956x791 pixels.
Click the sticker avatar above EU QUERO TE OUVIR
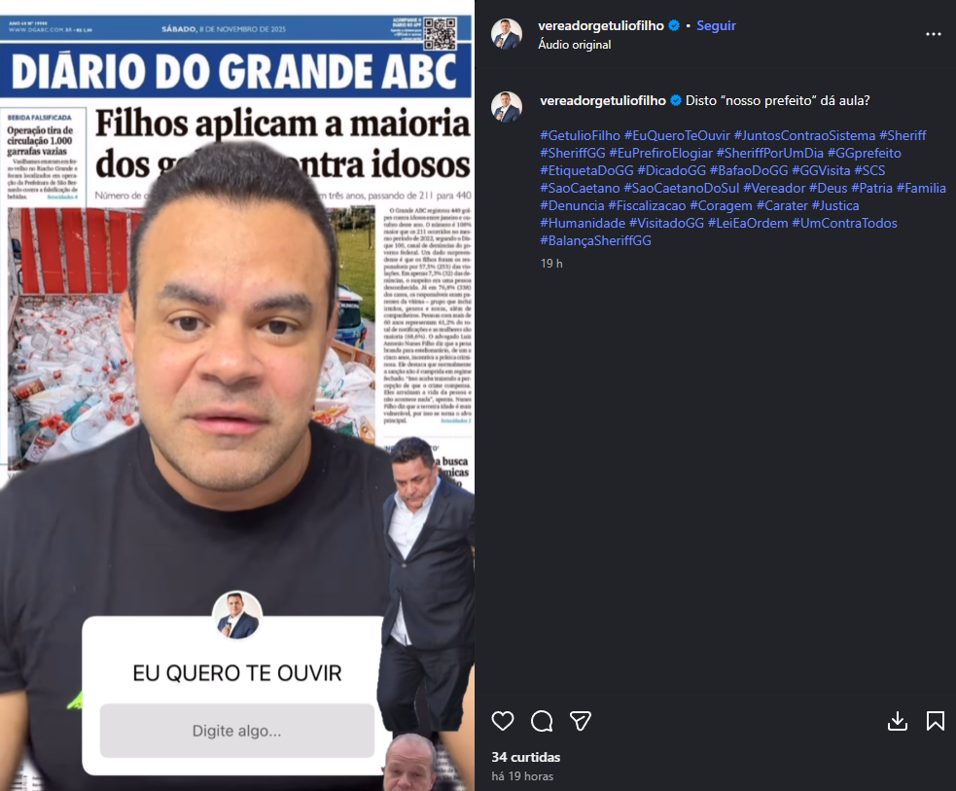[237, 615]
